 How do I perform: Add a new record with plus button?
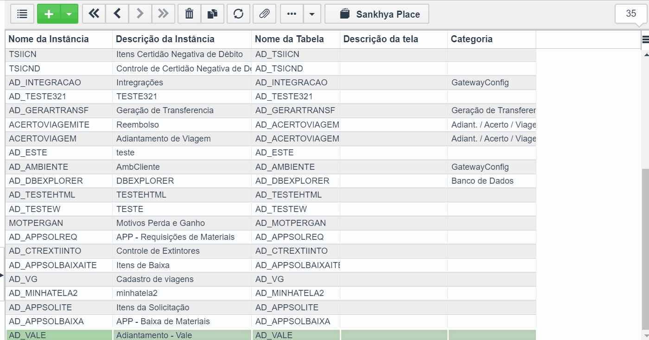pyautogui.click(x=49, y=14)
